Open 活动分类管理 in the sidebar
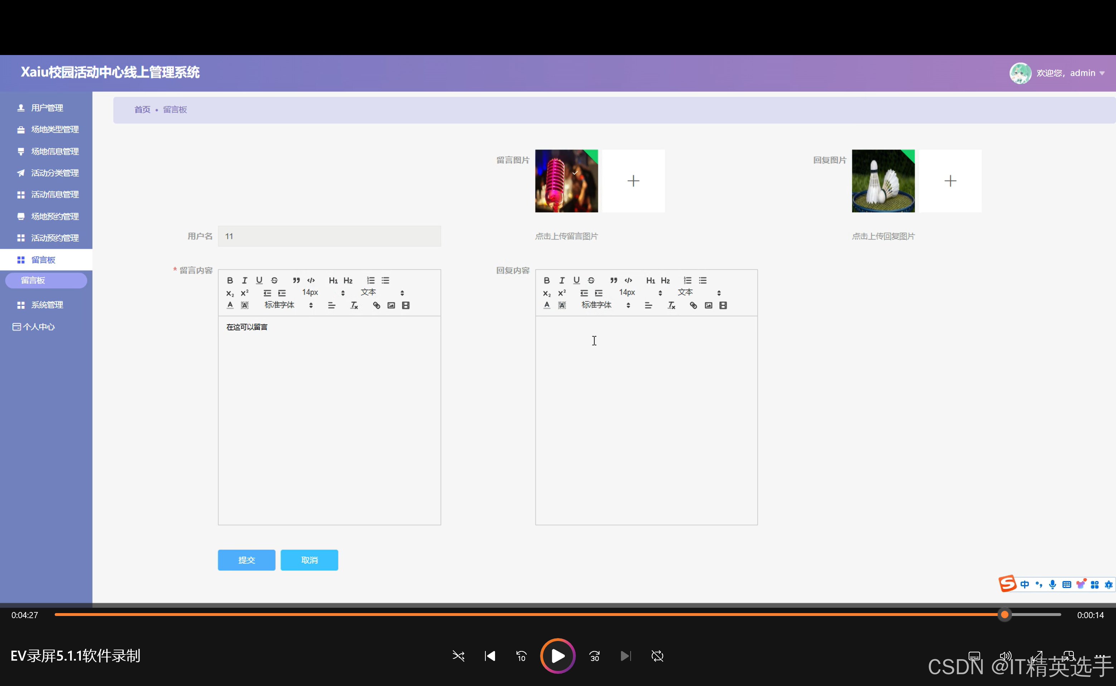 pos(46,173)
